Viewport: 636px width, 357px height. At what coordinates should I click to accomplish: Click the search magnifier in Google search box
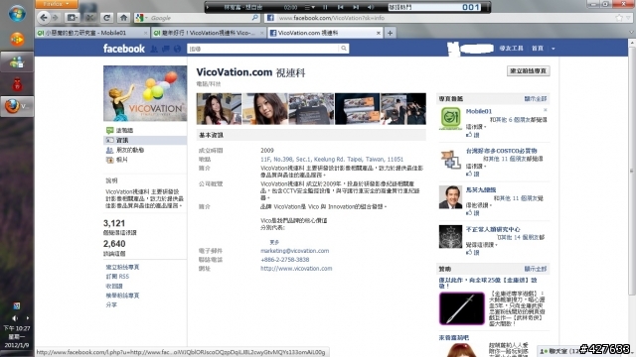(x=254, y=18)
